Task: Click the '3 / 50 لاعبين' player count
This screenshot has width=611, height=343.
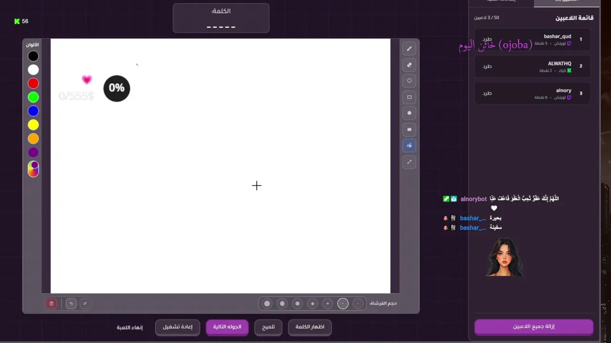Action: pyautogui.click(x=486, y=18)
